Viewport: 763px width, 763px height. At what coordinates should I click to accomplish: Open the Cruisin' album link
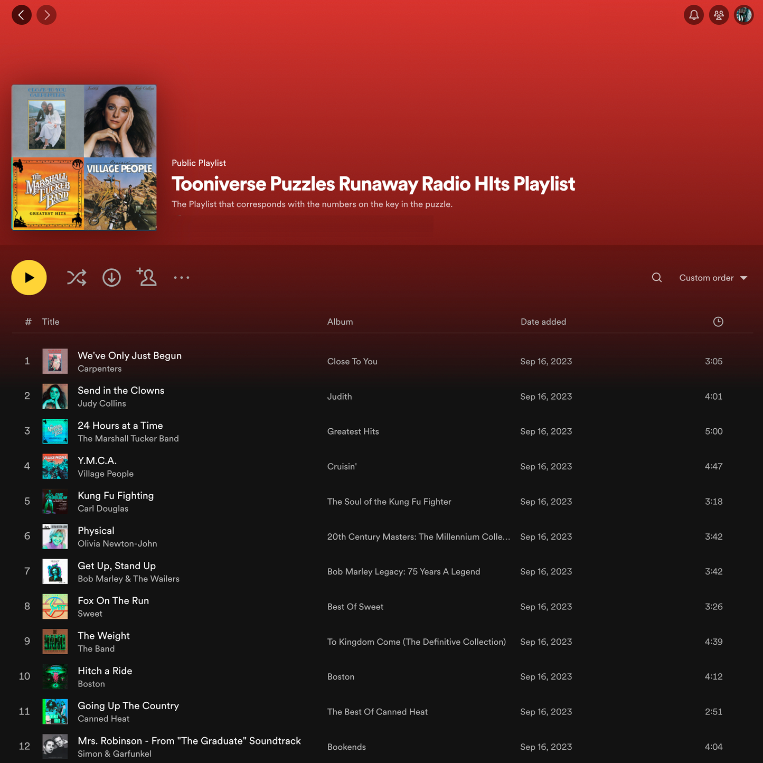pos(342,467)
